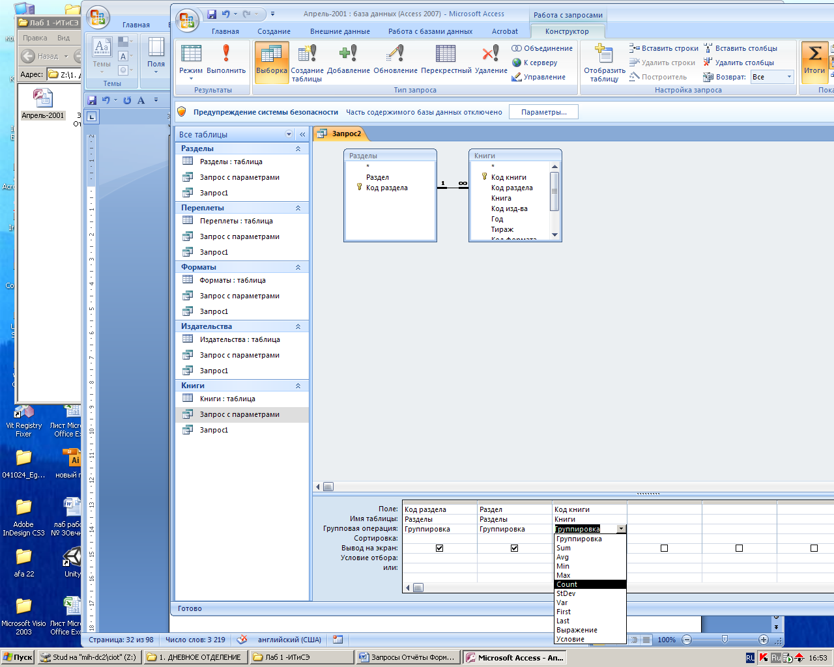The width and height of the screenshot is (834, 667).
Task: Collapse the Форматы group
Action: point(298,267)
